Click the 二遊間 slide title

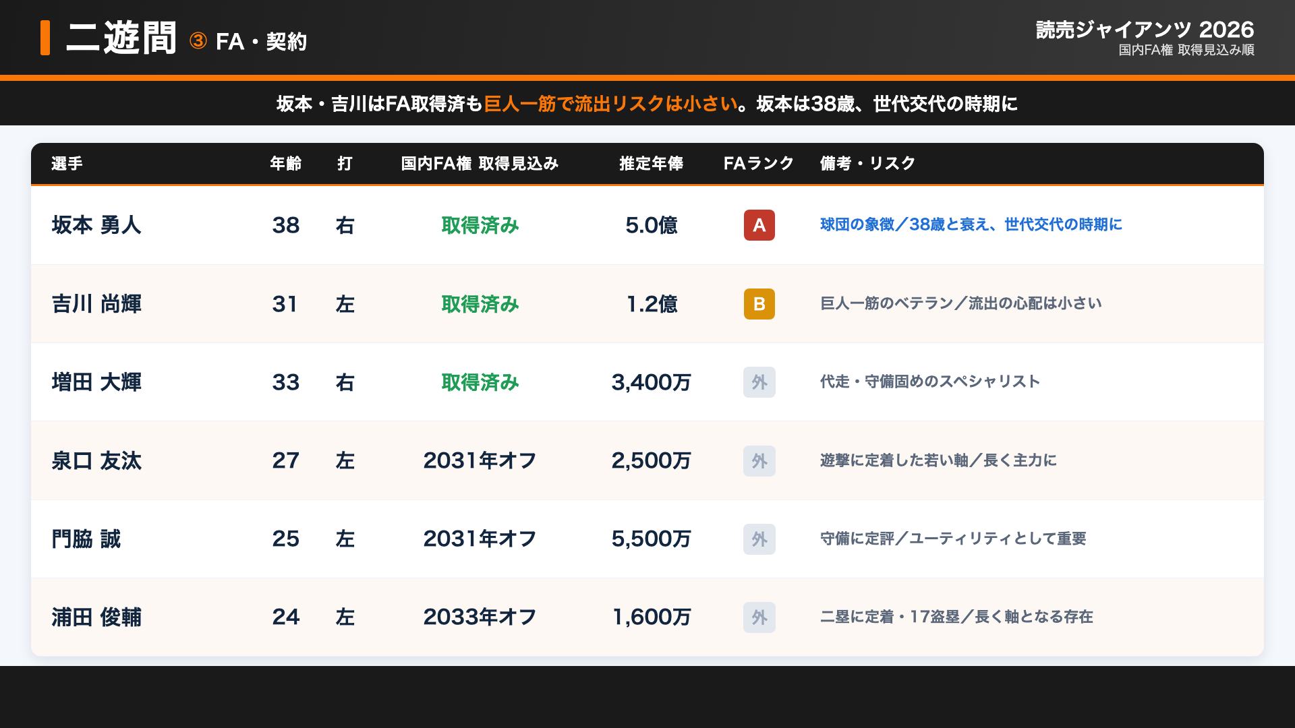pos(121,38)
